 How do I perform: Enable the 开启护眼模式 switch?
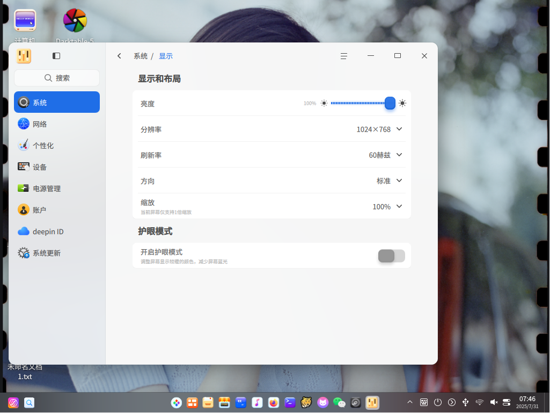392,256
